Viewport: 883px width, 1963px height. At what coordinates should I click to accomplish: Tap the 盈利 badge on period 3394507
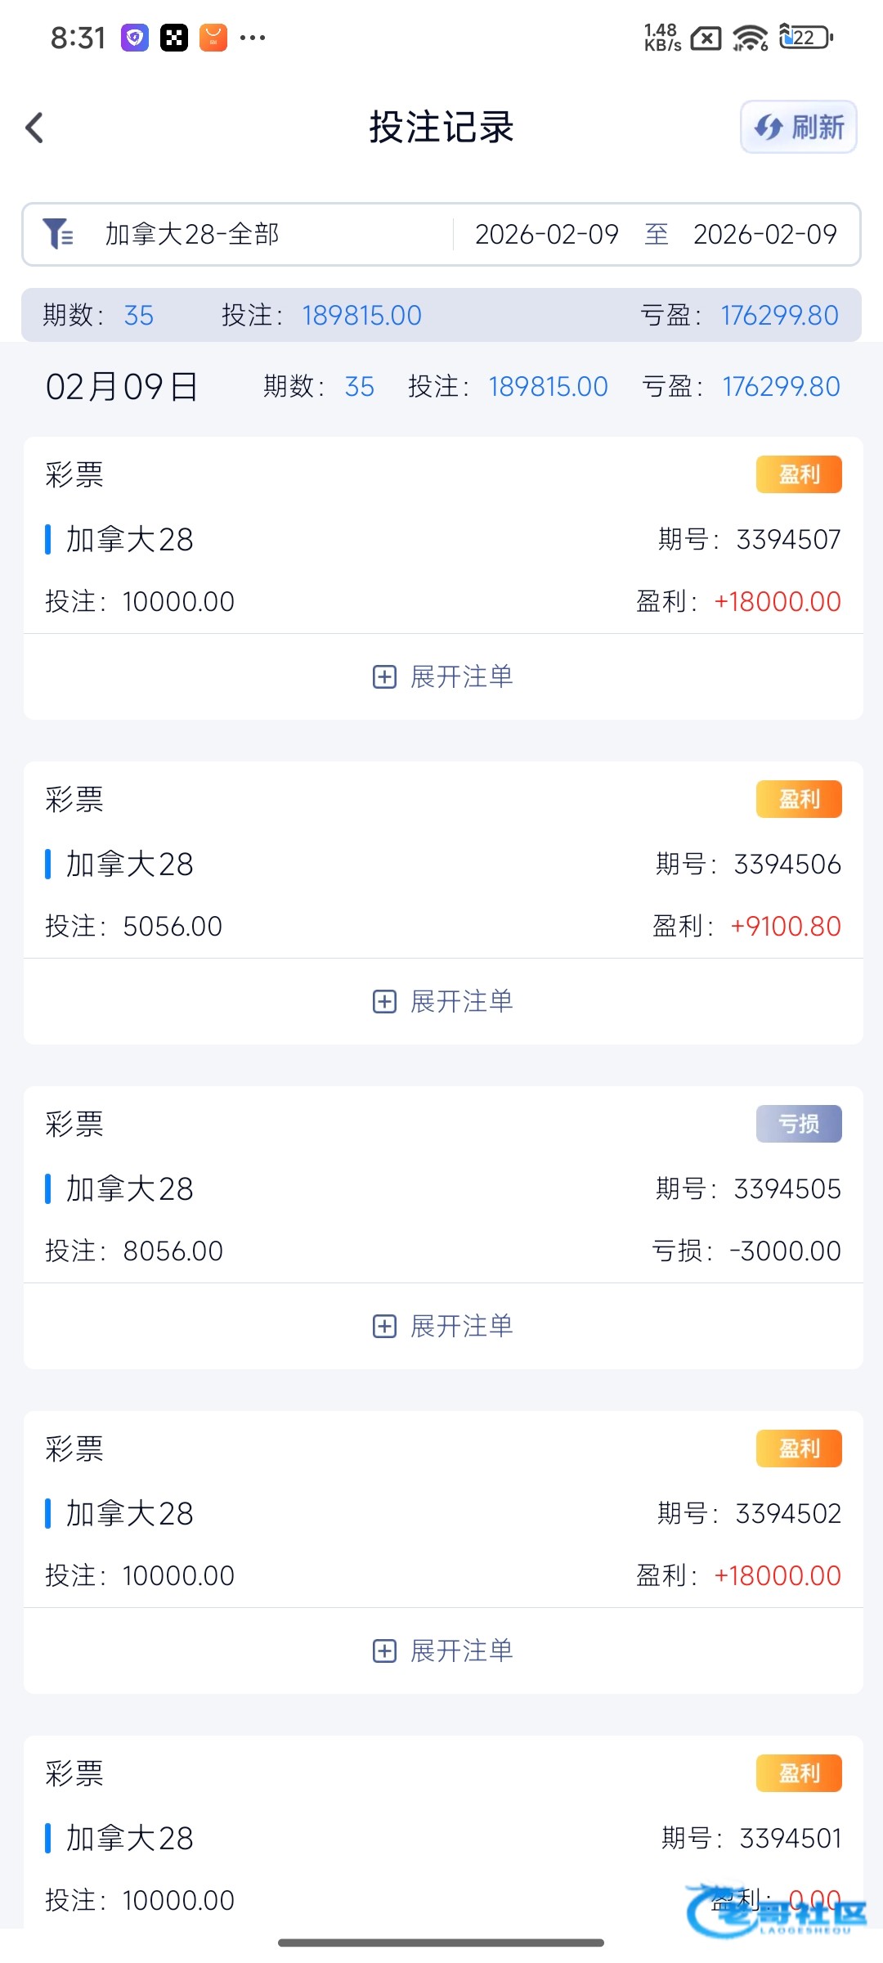coord(798,474)
